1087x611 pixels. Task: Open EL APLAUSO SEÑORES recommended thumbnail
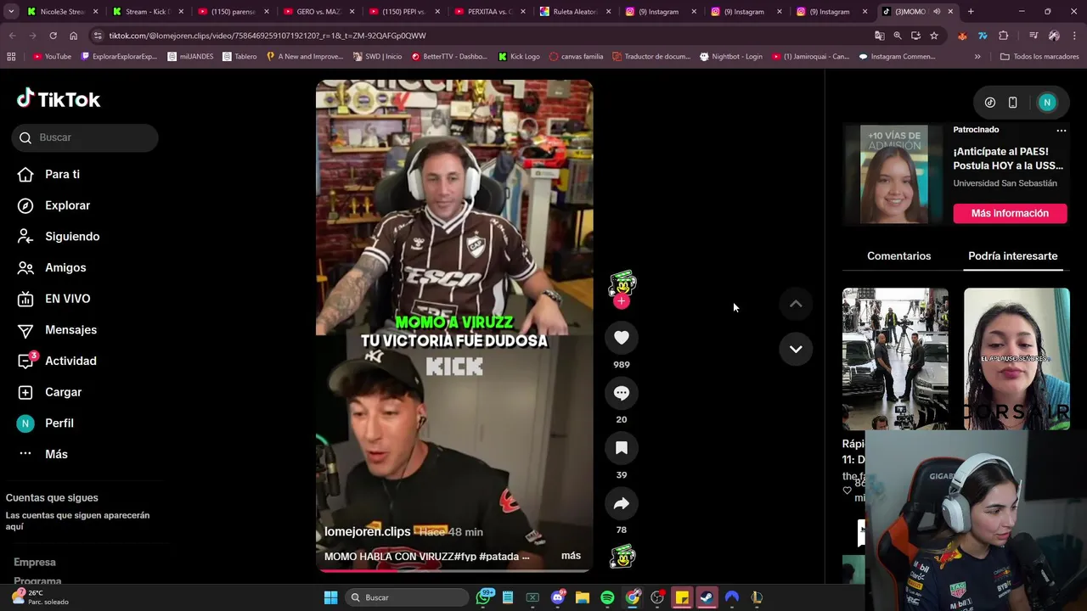point(1017,359)
